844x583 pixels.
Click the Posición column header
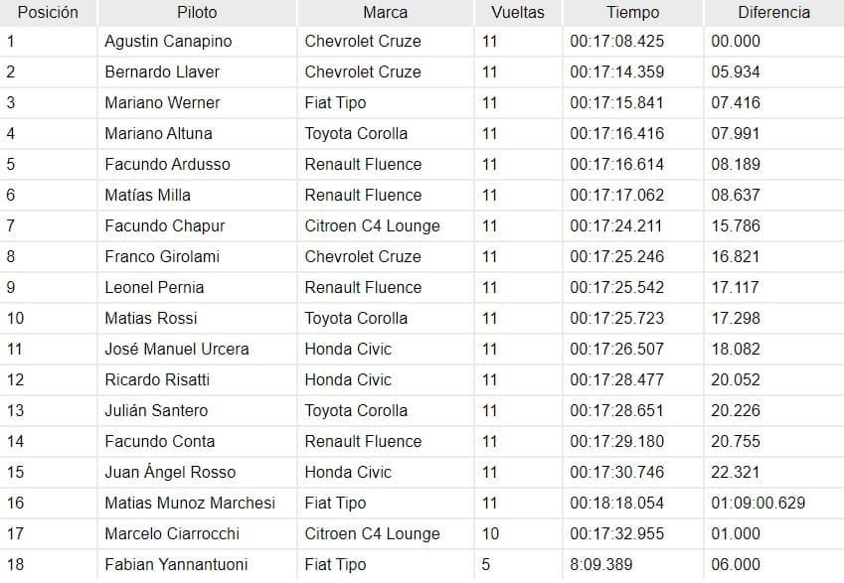pyautogui.click(x=48, y=12)
